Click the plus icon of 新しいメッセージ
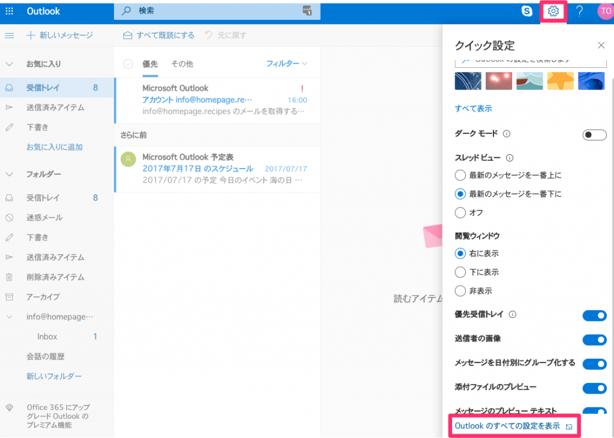The width and height of the screenshot is (614, 438). coord(31,35)
